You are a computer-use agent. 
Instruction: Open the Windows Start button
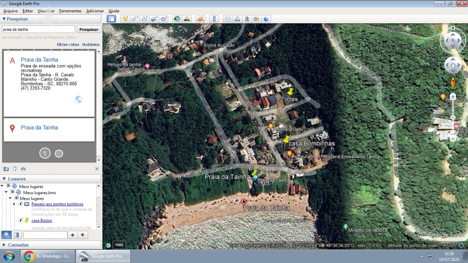click(x=9, y=256)
